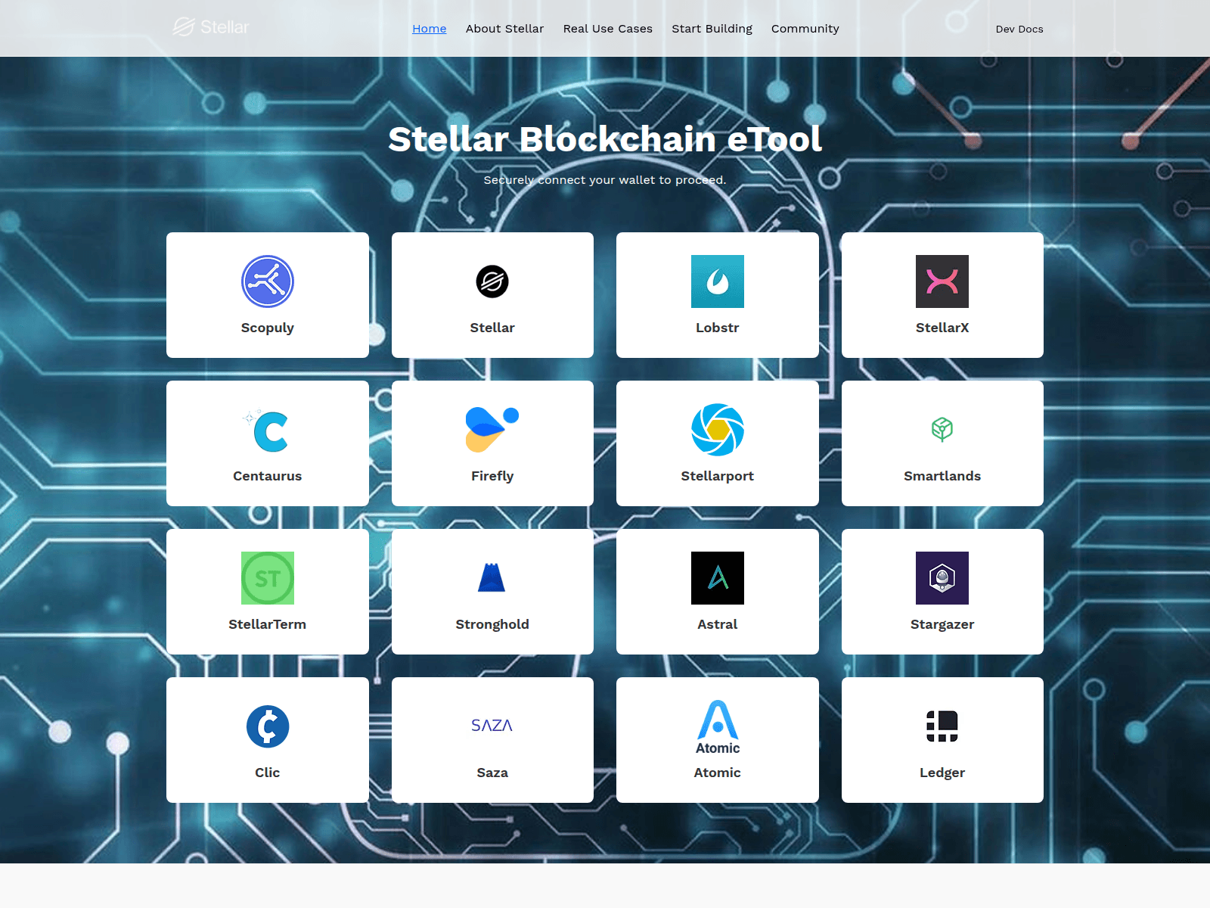Click the Smartlands green cube icon
This screenshot has width=1210, height=908.
(x=942, y=430)
